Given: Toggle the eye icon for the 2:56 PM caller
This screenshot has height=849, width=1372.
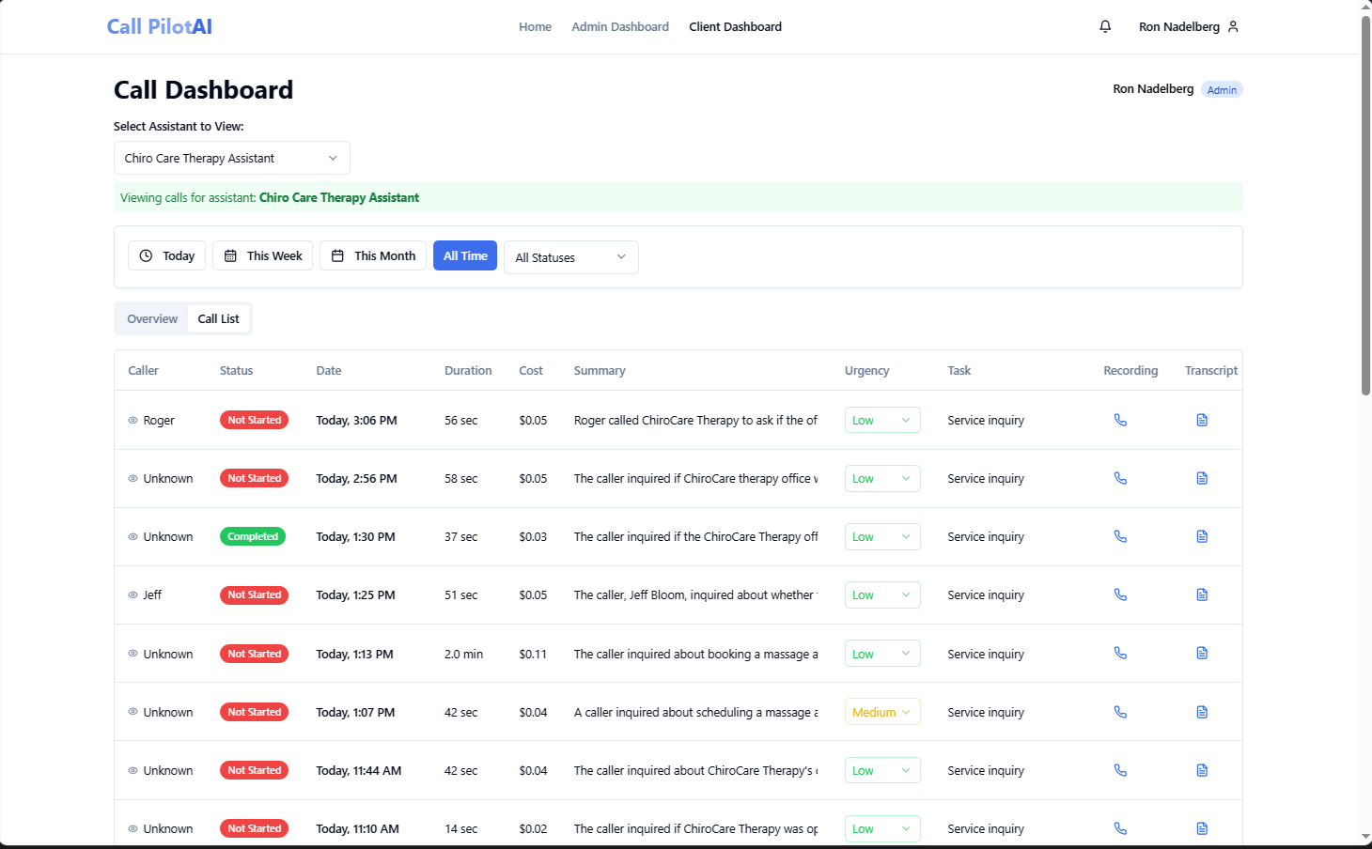Looking at the screenshot, I should point(133,478).
